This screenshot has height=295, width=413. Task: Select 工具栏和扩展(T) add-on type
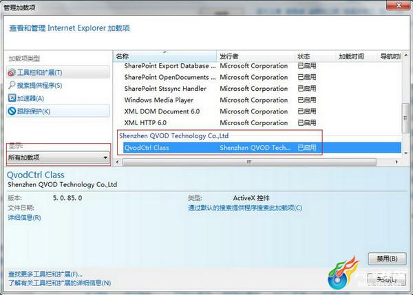[x=58, y=72]
